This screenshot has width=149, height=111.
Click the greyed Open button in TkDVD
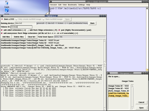(x=67, y=19)
